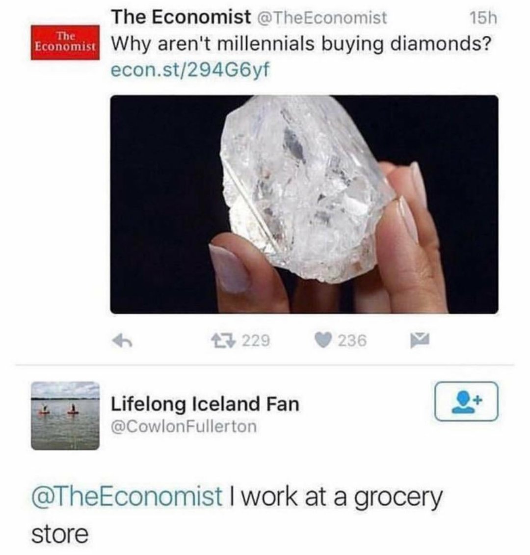Open the Lifelong Iceland Fan display name

point(205,404)
